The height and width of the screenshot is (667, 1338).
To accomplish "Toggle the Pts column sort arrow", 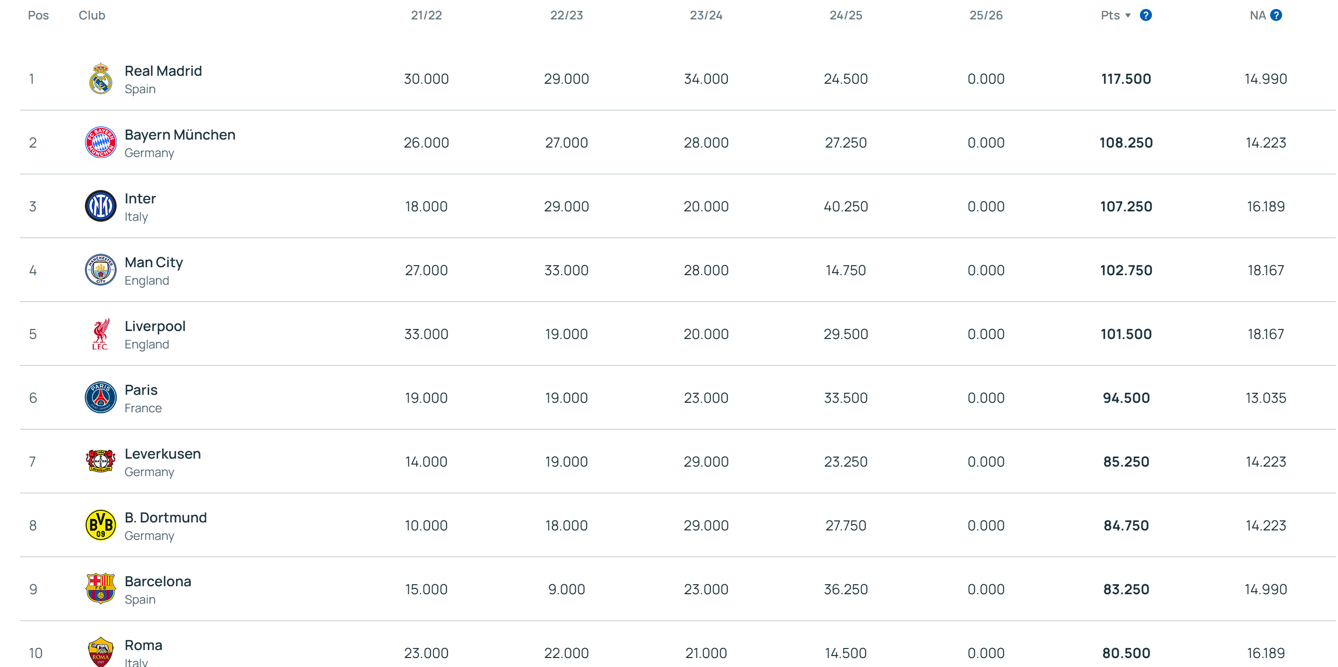I will (x=1127, y=15).
